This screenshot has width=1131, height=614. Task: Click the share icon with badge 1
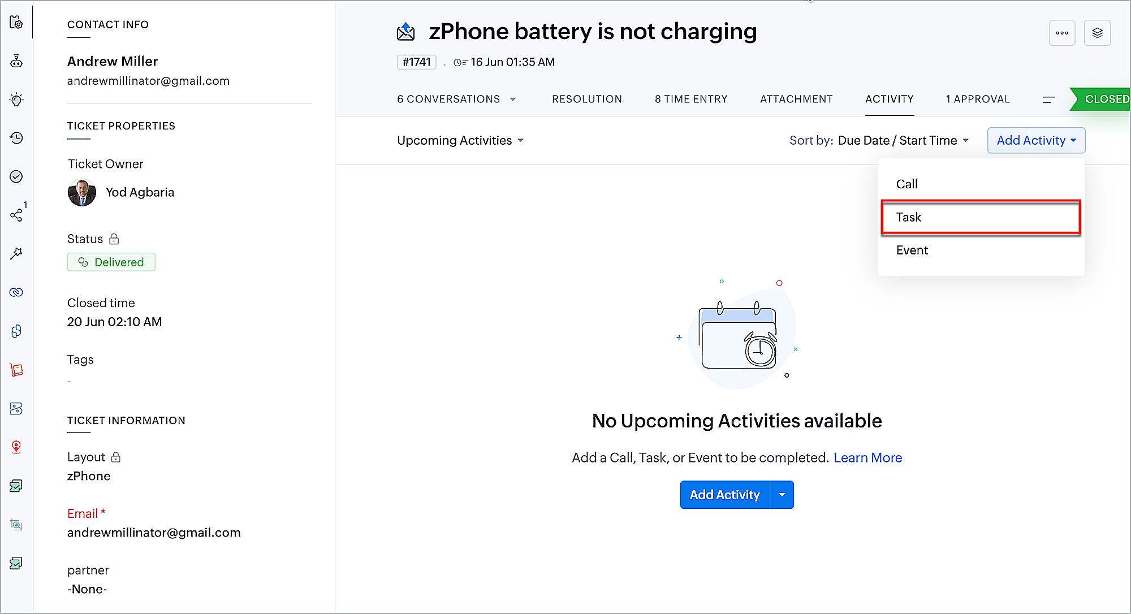coord(16,215)
